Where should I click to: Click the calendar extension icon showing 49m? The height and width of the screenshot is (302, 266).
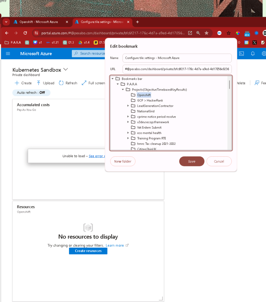[247, 34]
